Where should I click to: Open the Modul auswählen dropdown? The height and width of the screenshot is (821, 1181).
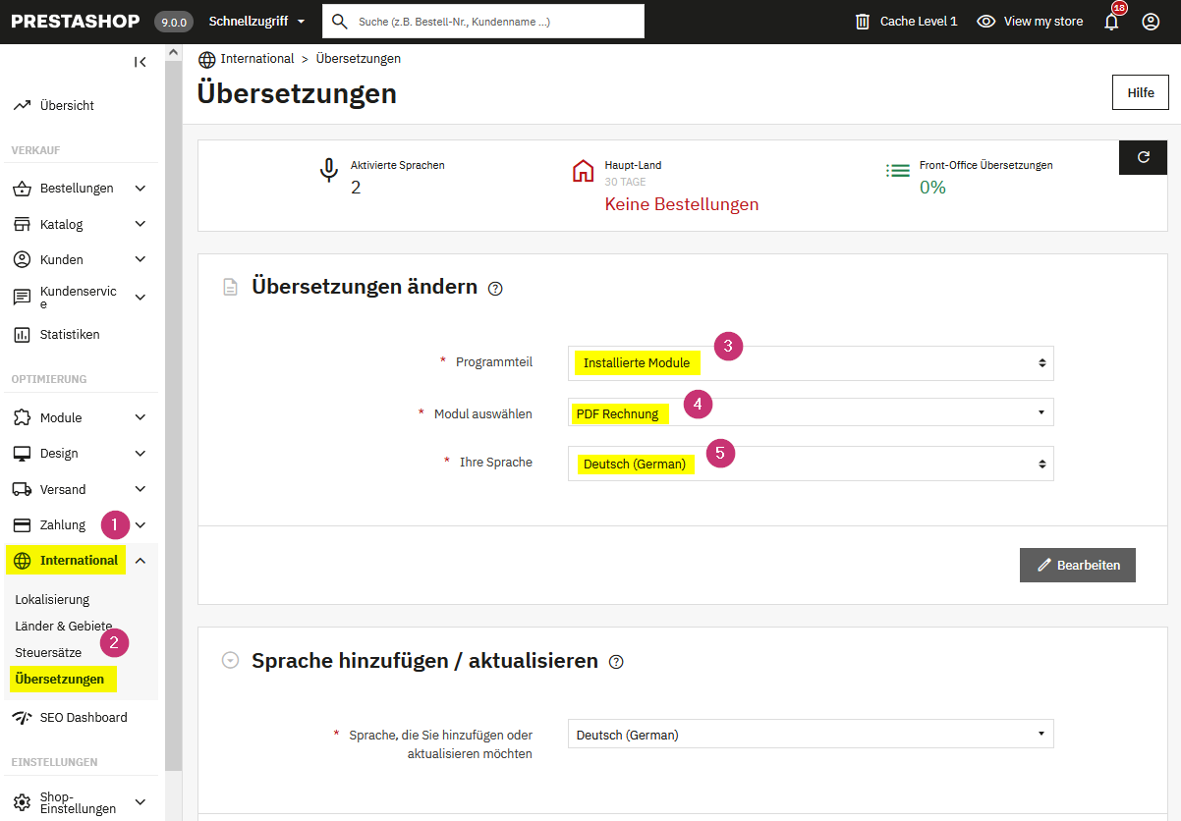coord(811,412)
